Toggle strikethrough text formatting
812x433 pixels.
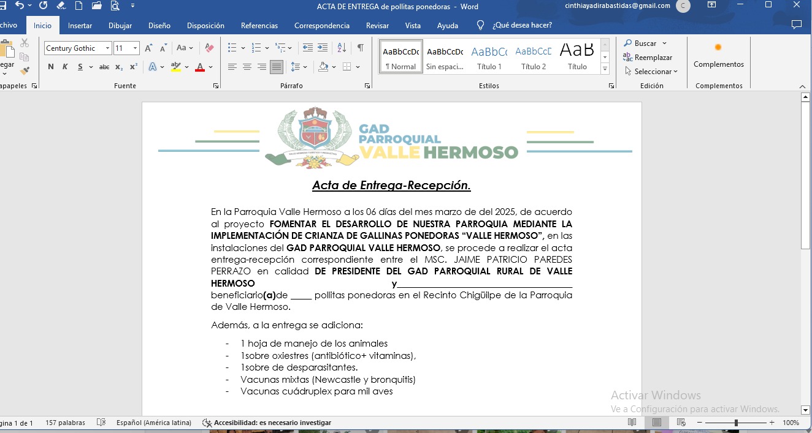[104, 67]
